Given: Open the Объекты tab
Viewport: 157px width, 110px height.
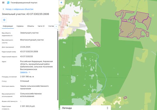Looking at the screenshot, I should tap(31, 26).
